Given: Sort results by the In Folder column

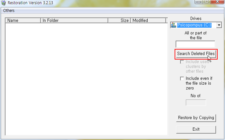Looking at the screenshot, I should click(74, 20).
